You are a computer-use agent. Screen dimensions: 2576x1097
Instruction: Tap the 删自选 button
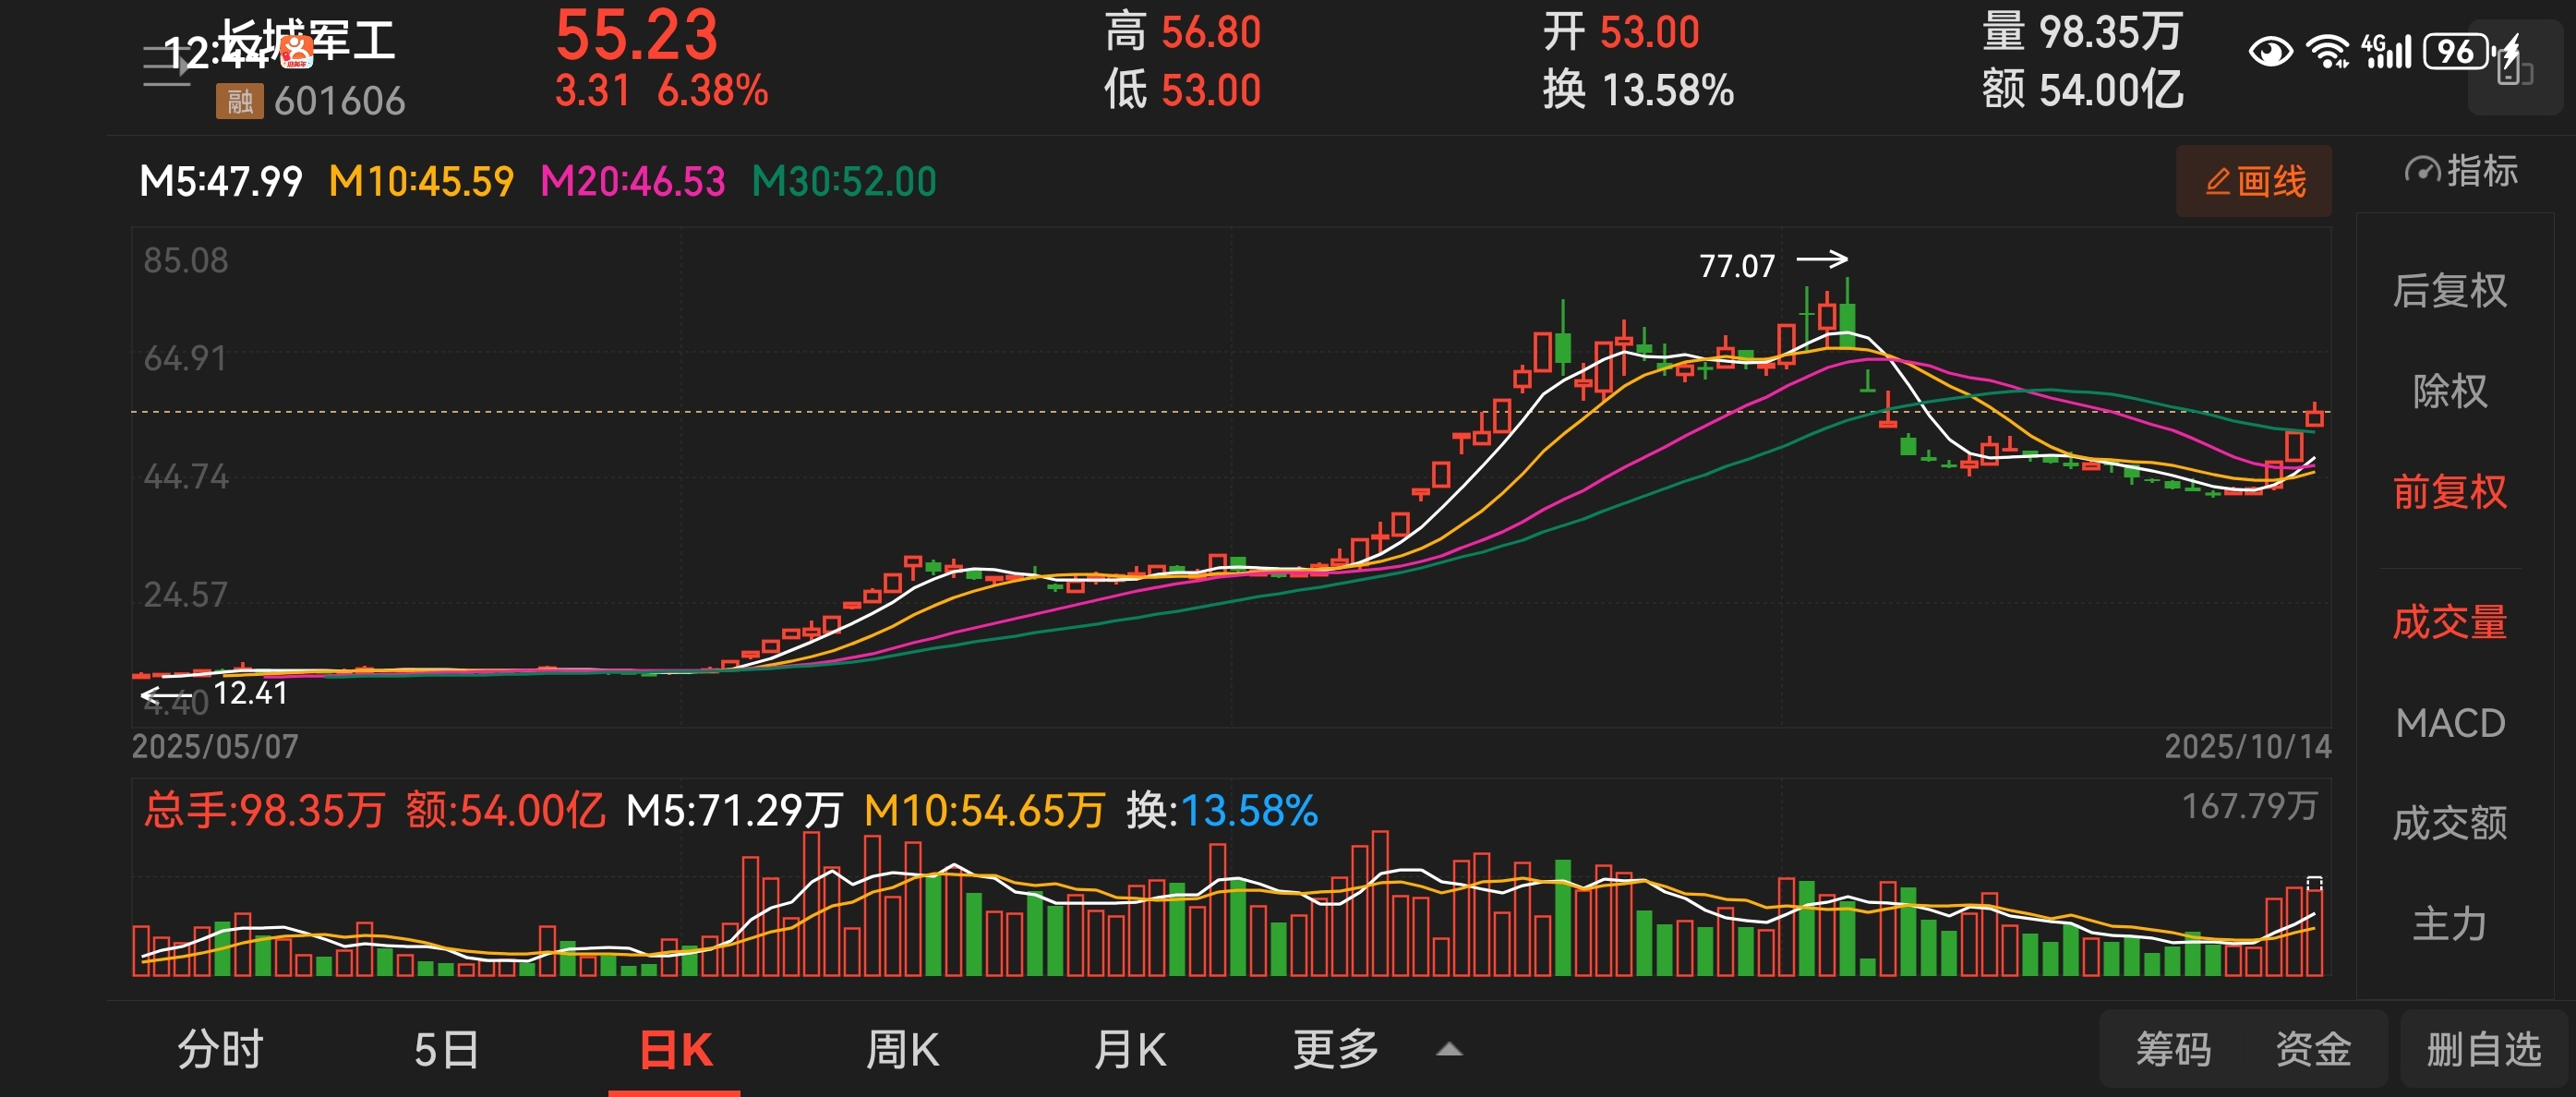pos(2483,1050)
